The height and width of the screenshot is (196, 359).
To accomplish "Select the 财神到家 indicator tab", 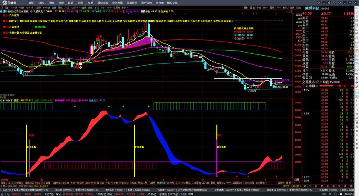I will (x=161, y=183).
